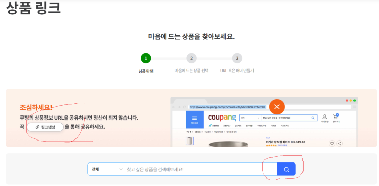Image resolution: width=379 pixels, height=186 pixels.
Task: Select step 2 gray circle
Action: [191, 58]
